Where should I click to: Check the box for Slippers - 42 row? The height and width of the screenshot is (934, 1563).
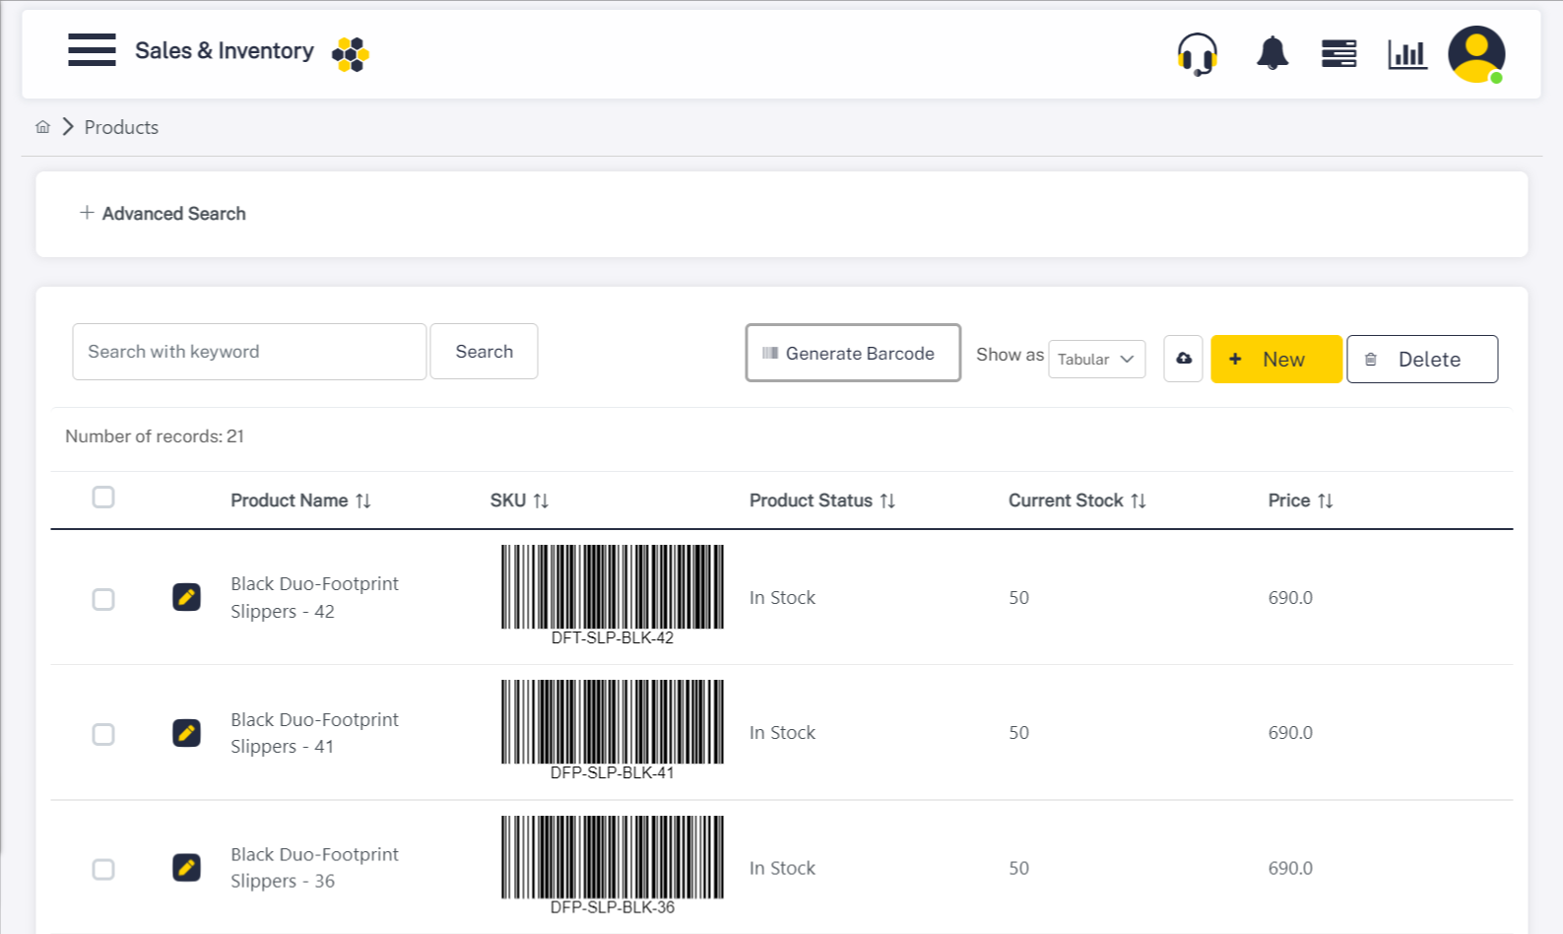(103, 599)
